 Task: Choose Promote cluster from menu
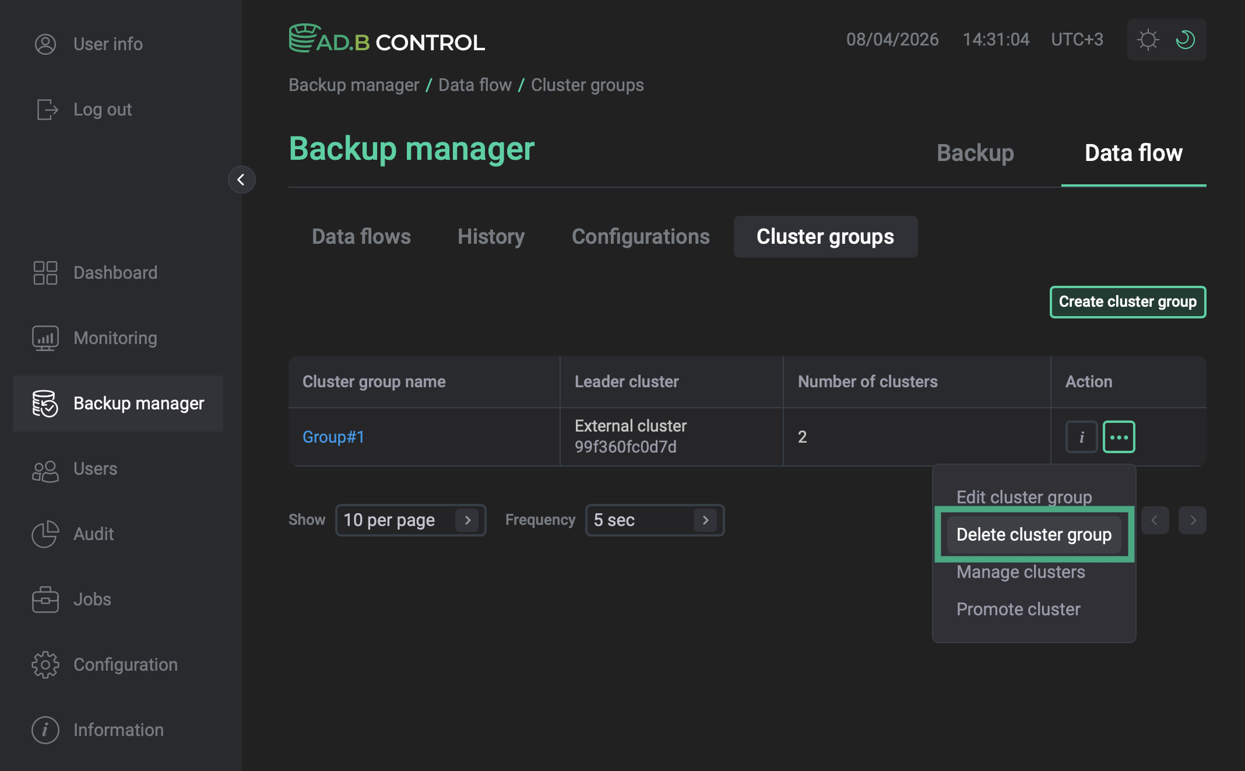tap(1018, 609)
